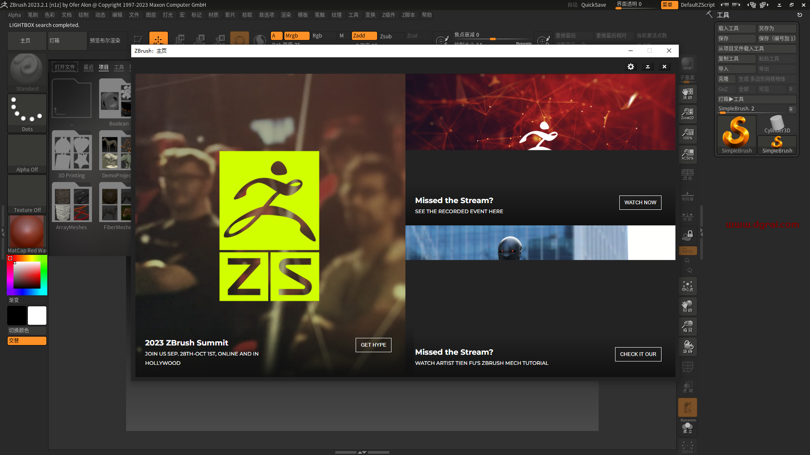This screenshot has height=455, width=810.
Task: Open the 笔刷 (Brush) menu
Action: (33, 15)
